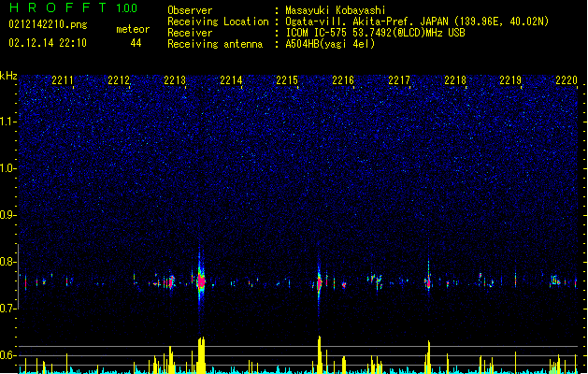
Task: Click time marker 2212
Action: point(119,80)
